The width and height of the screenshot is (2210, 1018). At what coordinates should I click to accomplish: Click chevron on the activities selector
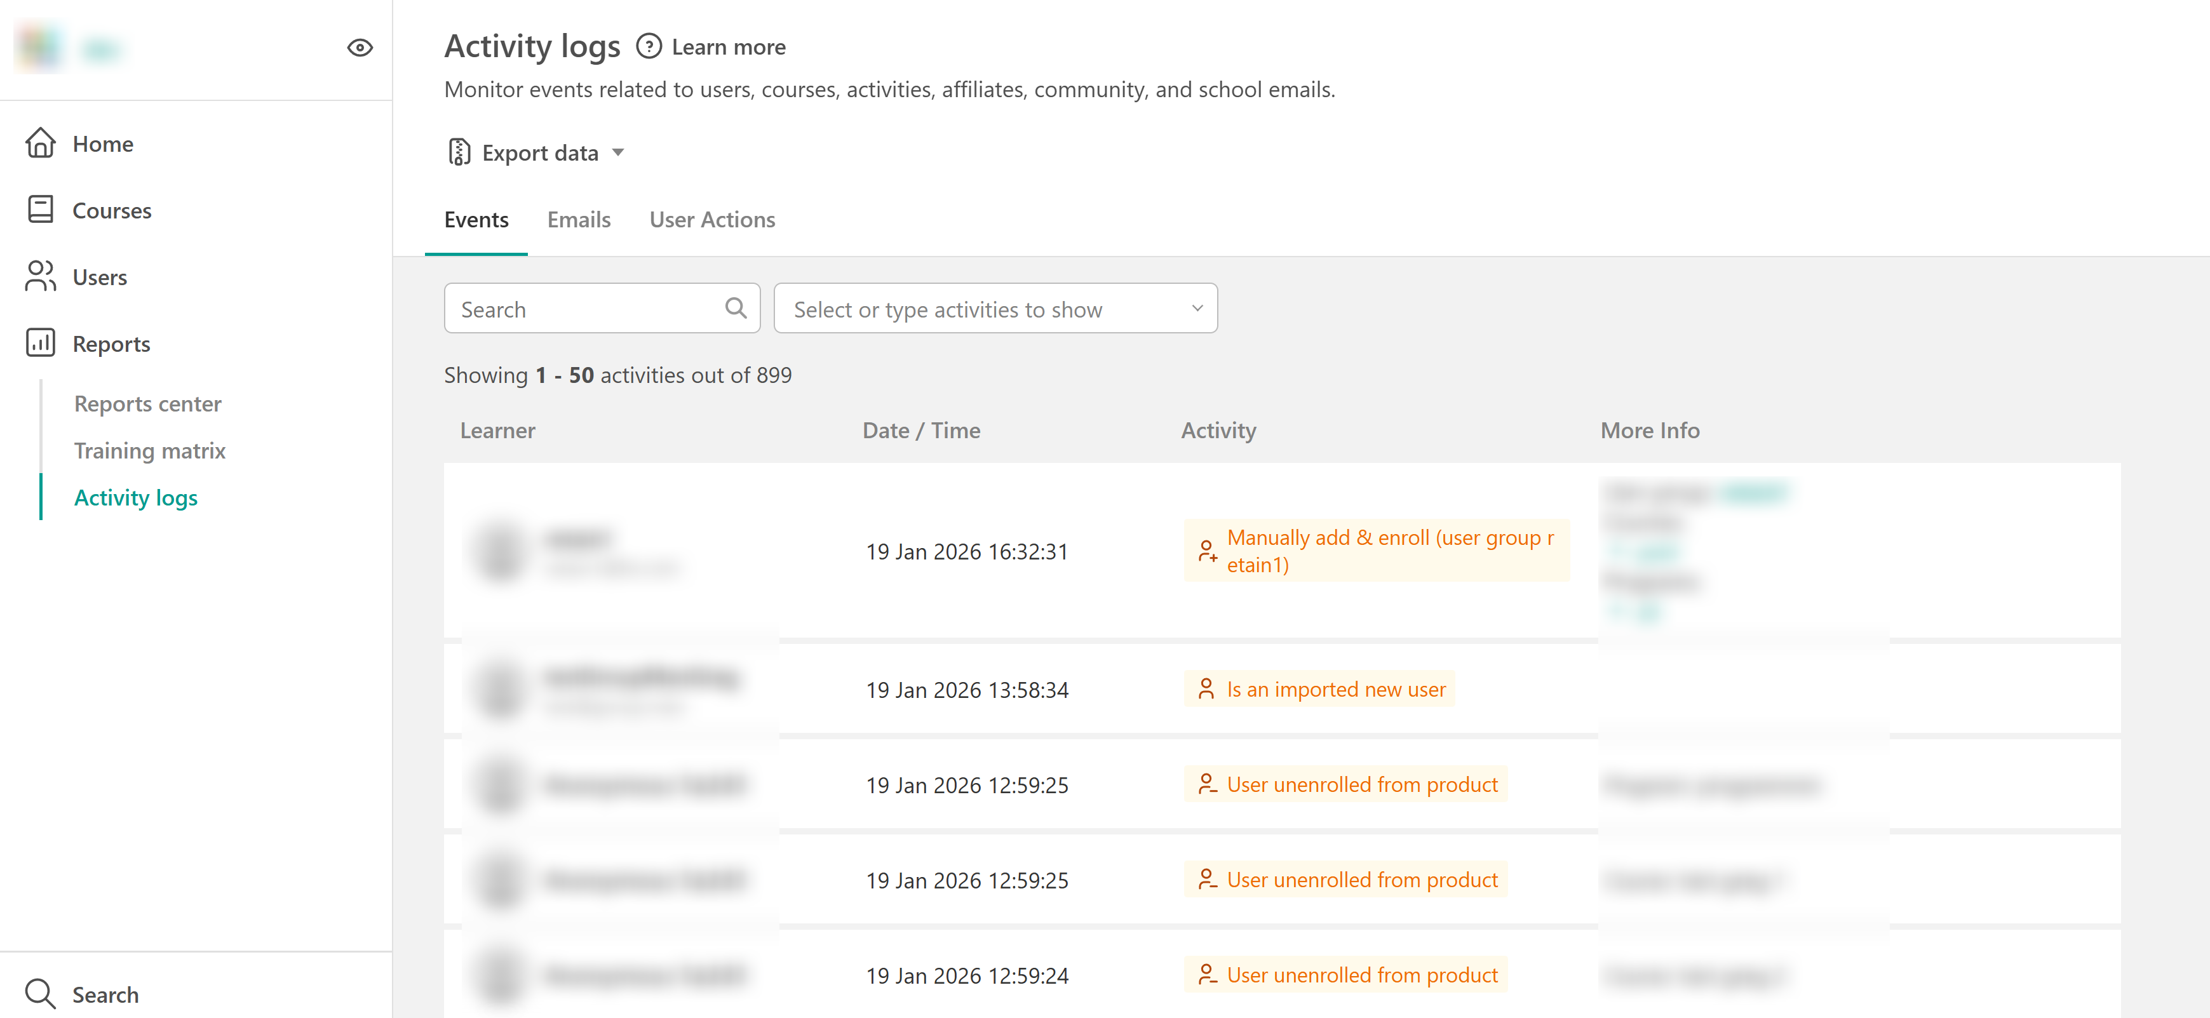(x=1197, y=308)
